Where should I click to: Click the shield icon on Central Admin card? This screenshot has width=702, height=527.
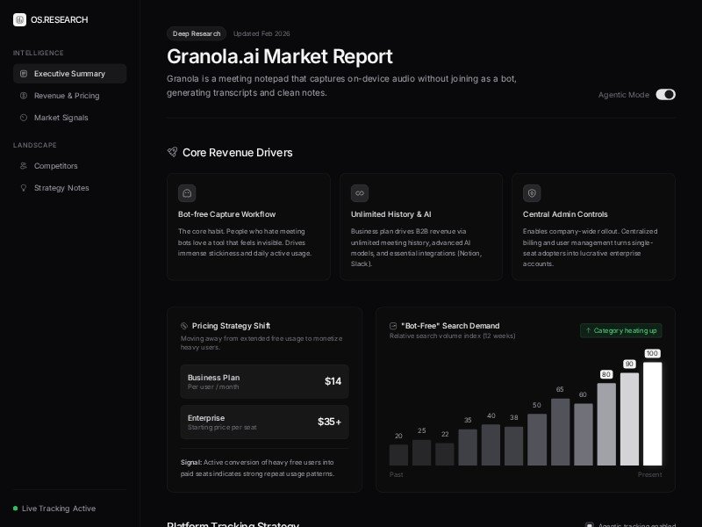[532, 193]
